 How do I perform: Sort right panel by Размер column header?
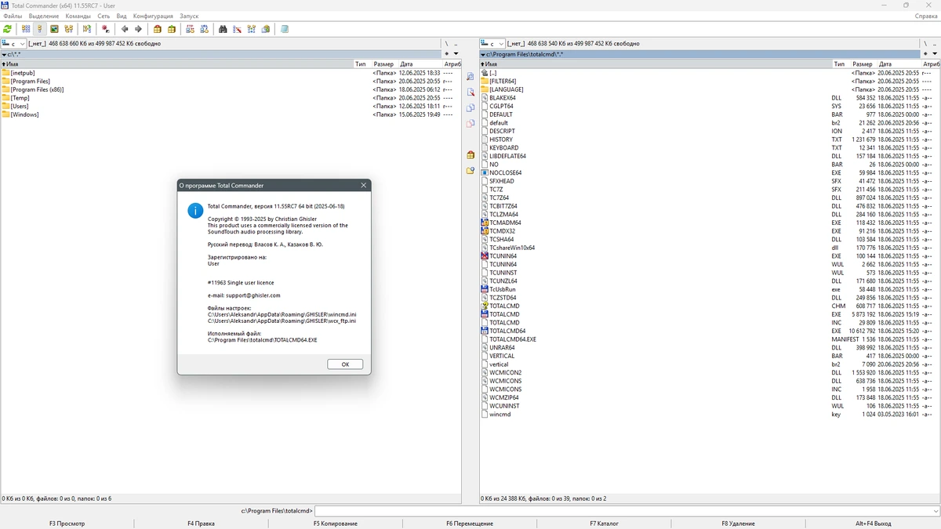(863, 64)
